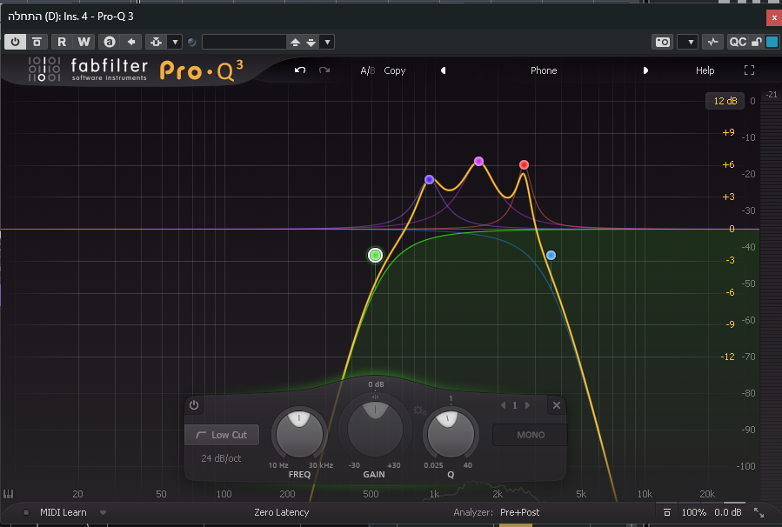Open dropdown next to preset management icon
The width and height of the screenshot is (782, 527).
(x=175, y=42)
